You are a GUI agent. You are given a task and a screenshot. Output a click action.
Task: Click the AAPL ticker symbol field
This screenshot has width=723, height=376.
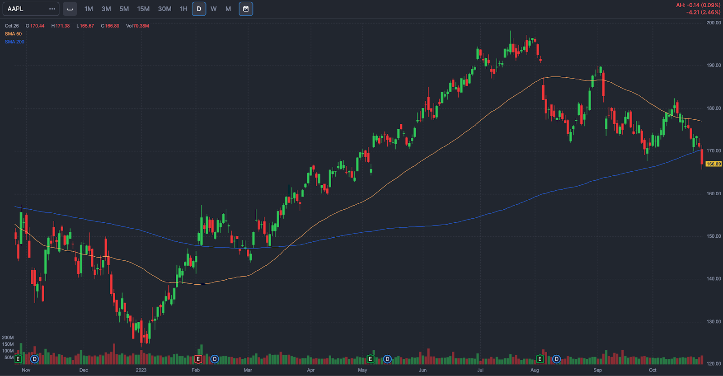[x=30, y=9]
